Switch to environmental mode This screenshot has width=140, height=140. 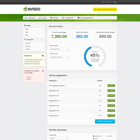(105, 9)
